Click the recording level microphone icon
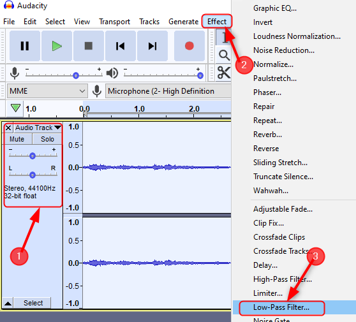The height and width of the screenshot is (322, 356). click(x=15, y=73)
